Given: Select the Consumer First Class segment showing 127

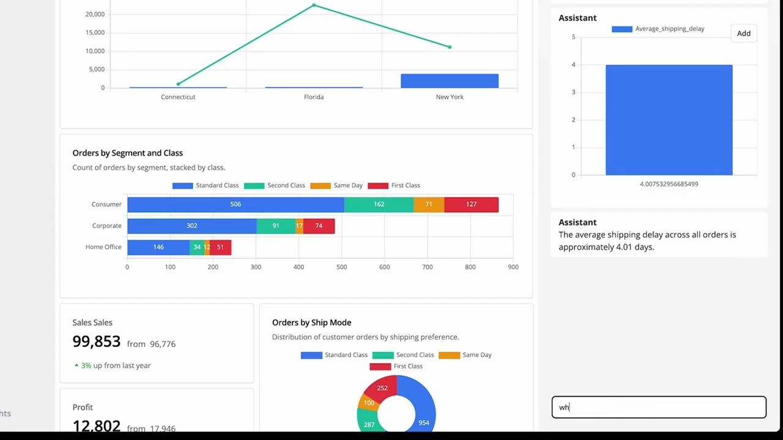Looking at the screenshot, I should point(471,205).
